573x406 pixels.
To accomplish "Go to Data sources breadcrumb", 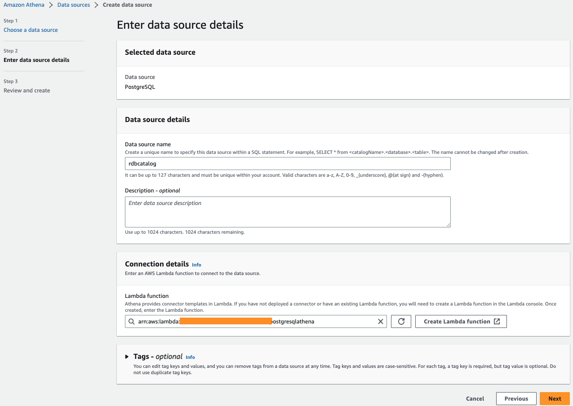I will (74, 5).
